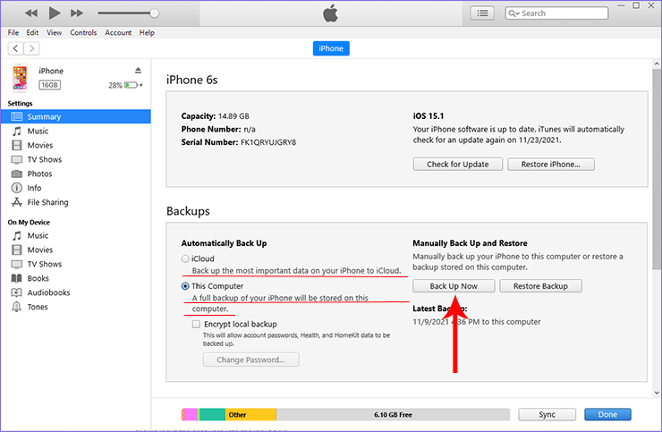Go forward with the right arrow button

pyautogui.click(x=31, y=48)
